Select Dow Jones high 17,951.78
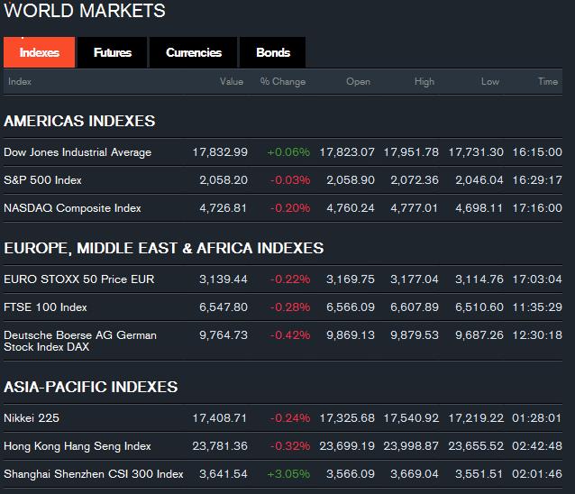The width and height of the screenshot is (575, 494). coord(411,152)
